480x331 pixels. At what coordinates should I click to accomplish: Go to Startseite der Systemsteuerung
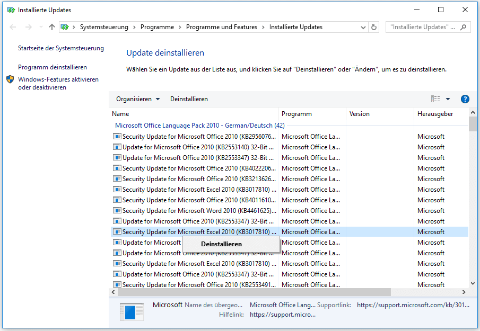(x=61, y=48)
